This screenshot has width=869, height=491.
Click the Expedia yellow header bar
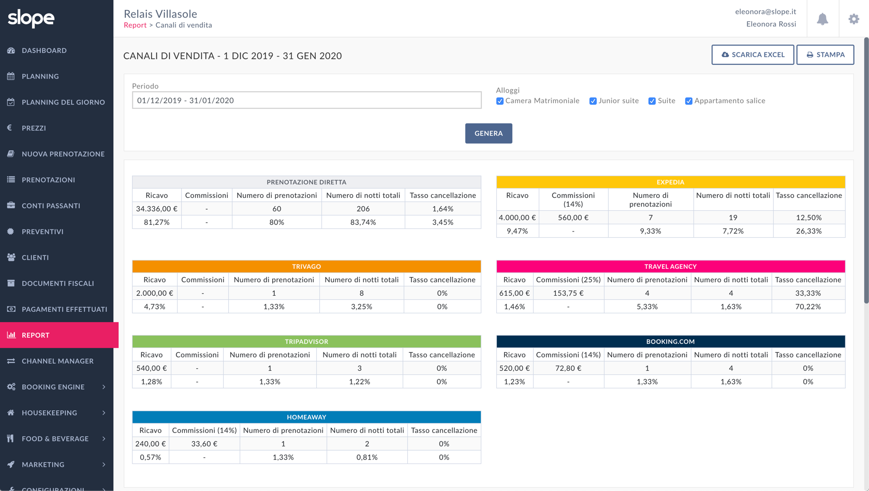670,182
